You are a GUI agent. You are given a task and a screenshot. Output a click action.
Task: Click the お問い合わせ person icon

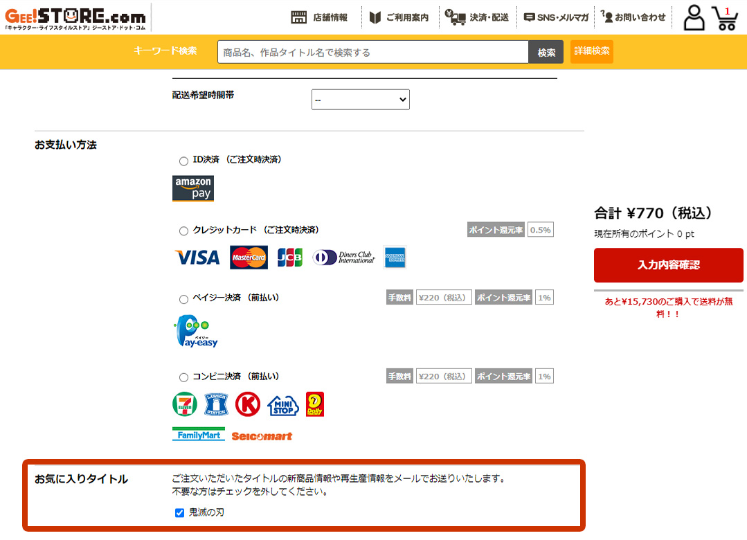(x=606, y=16)
